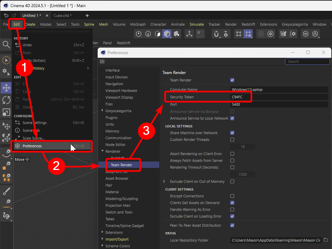Image resolution: width=332 pixels, height=249 pixels.
Task: Click the hexagon A icon in top toolbar
Action: (x=315, y=34)
